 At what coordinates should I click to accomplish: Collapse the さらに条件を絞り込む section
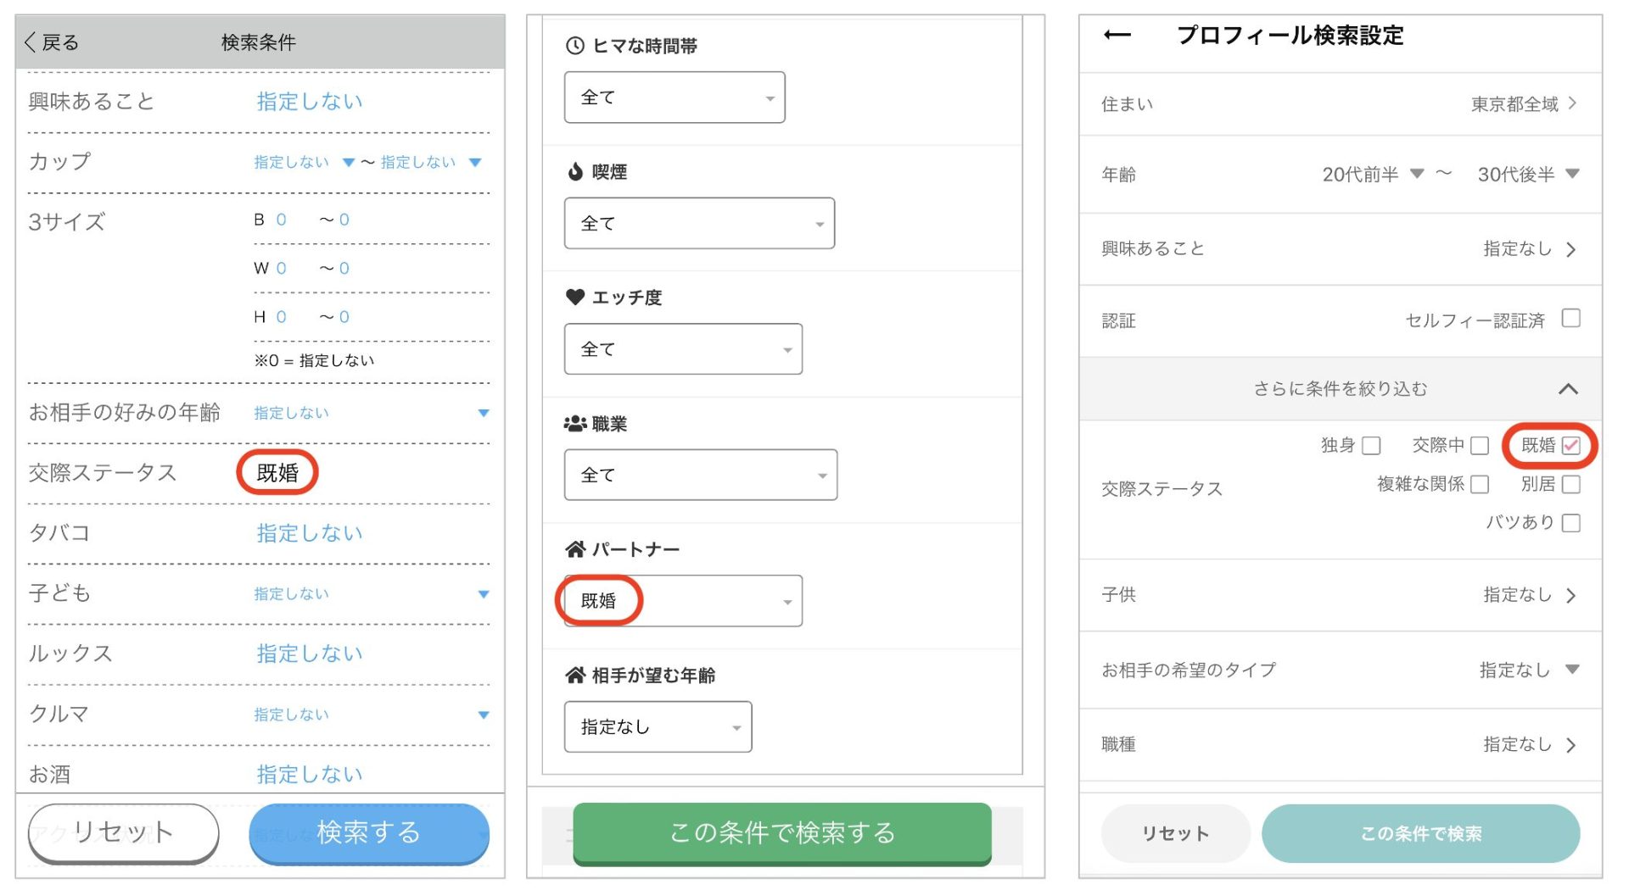click(x=1568, y=389)
